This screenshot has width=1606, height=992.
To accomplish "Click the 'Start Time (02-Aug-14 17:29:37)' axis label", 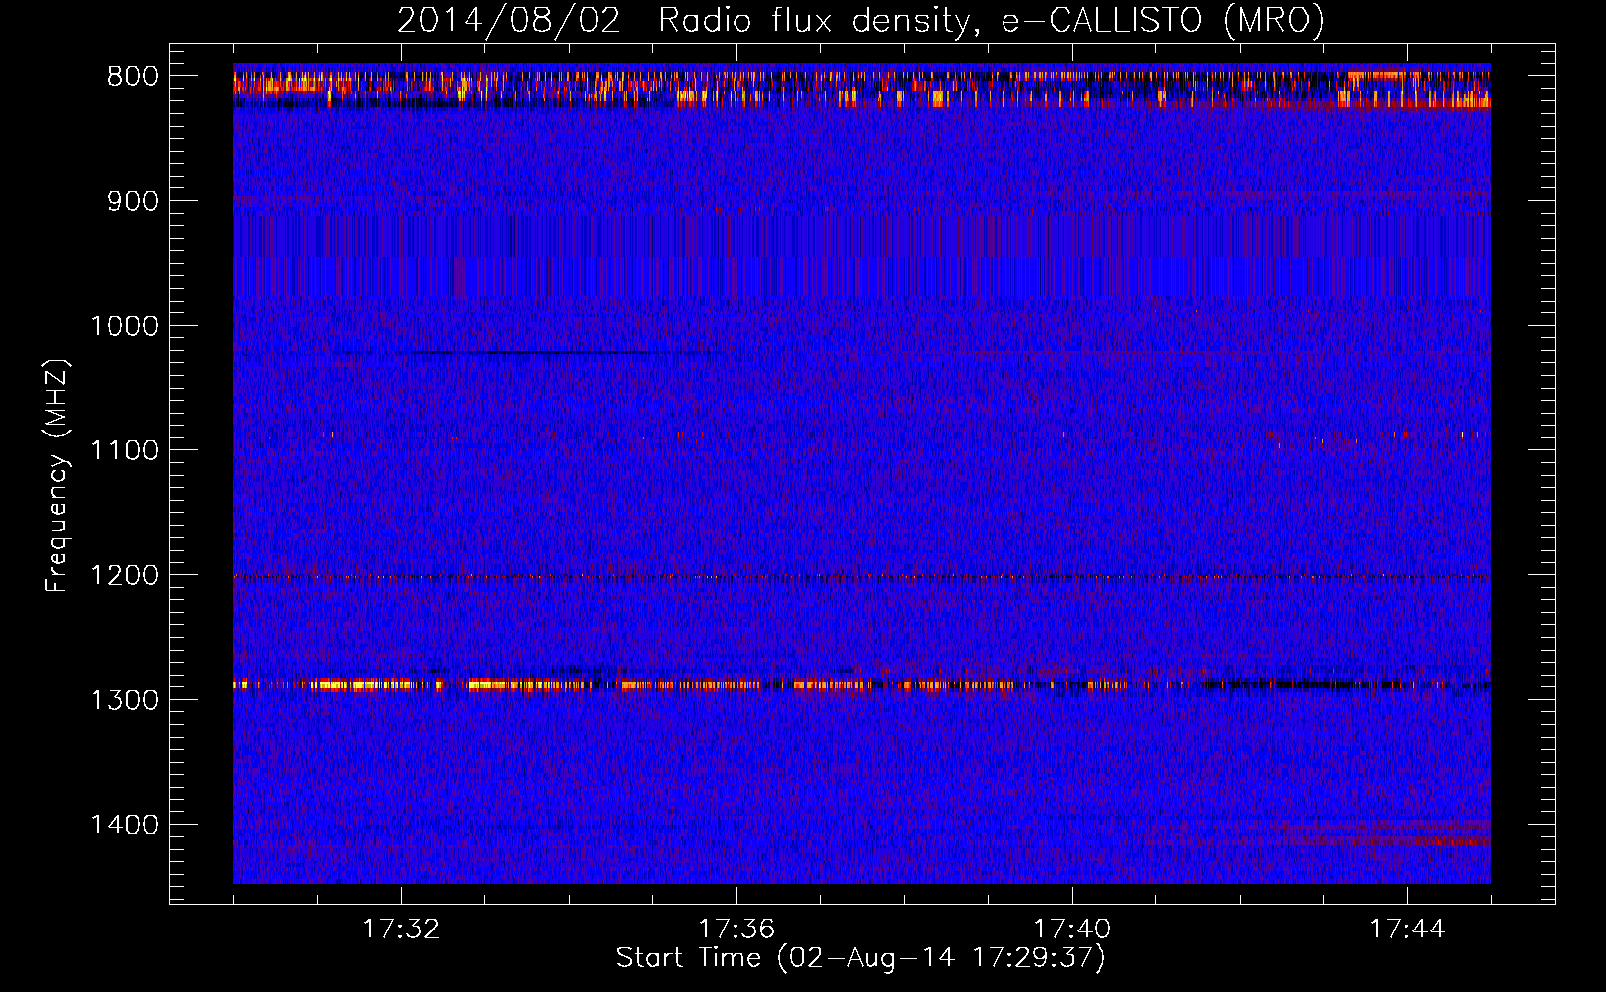I will 861,958.
